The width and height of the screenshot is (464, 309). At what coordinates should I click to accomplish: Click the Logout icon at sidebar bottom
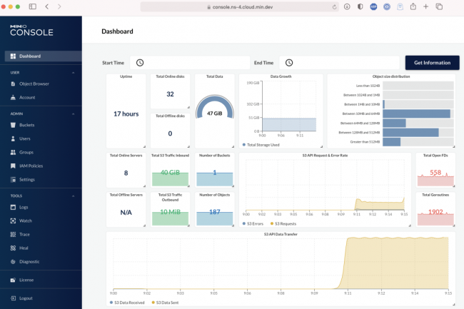(x=12, y=298)
